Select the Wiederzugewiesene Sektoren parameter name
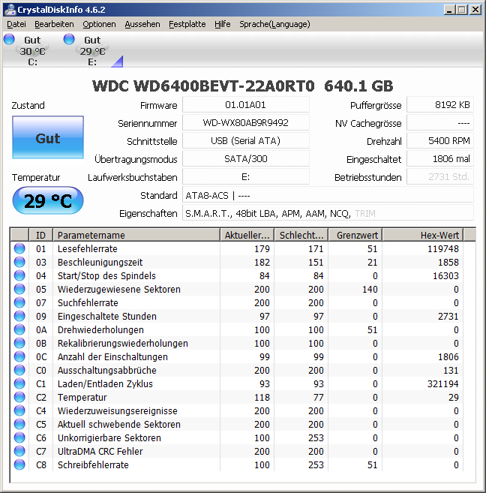This screenshot has height=493, width=486. (118, 289)
